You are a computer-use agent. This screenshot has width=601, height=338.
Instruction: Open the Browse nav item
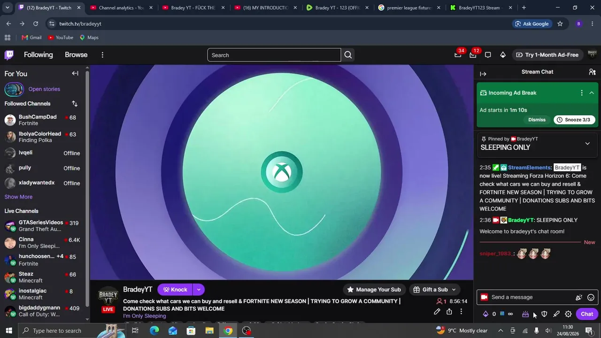(x=76, y=55)
